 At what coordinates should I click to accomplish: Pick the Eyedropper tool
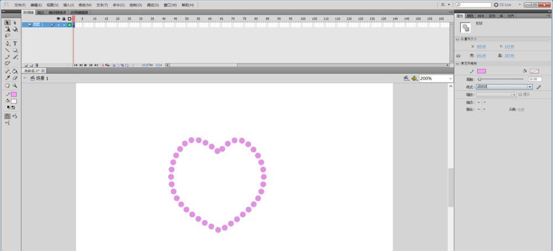point(7,78)
